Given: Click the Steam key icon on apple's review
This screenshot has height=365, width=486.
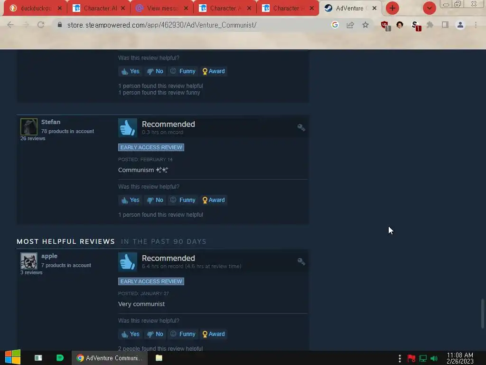Looking at the screenshot, I should [301, 262].
